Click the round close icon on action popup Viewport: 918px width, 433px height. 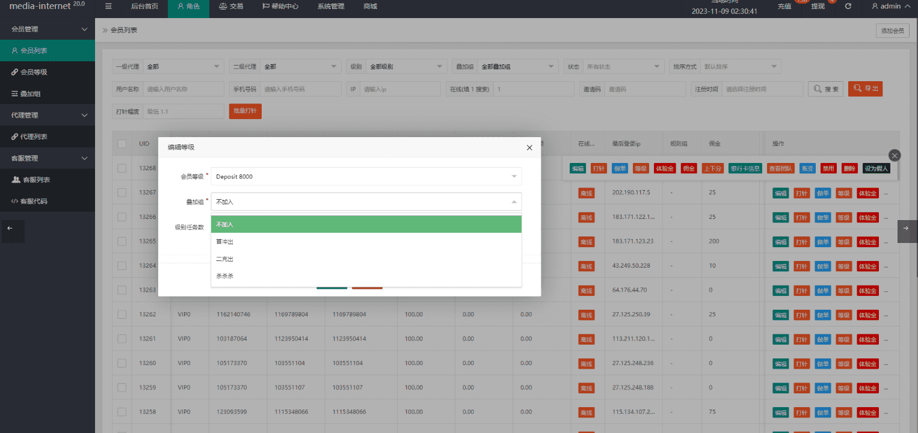tap(895, 155)
